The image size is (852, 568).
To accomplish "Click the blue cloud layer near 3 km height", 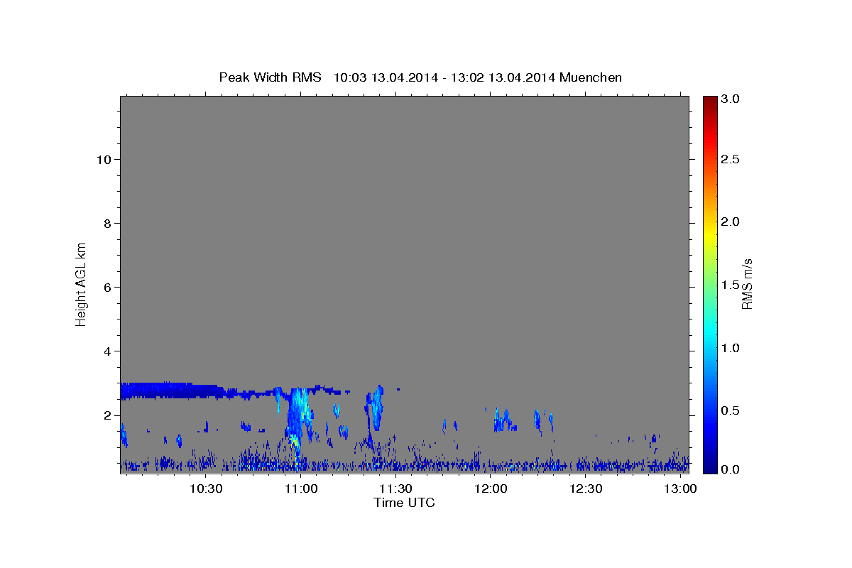I will click(x=170, y=390).
